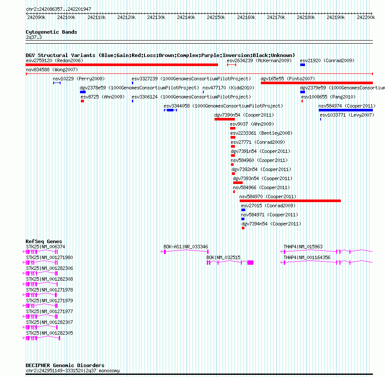Open esv2233361 (Bentley2008) variant
The width and height of the screenshot is (385, 377).
coord(261,133)
